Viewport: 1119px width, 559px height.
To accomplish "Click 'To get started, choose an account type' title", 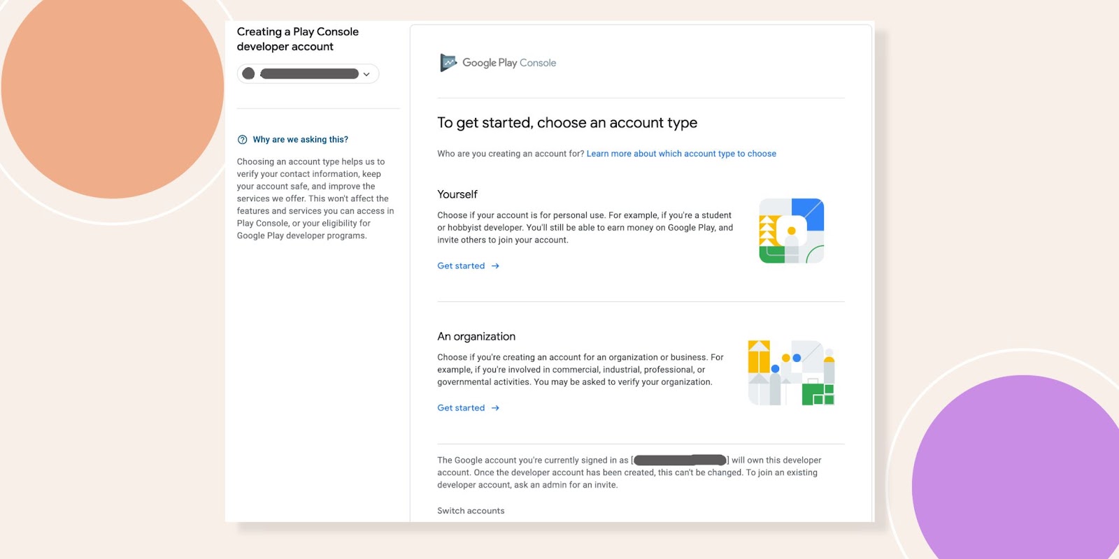I will pyautogui.click(x=567, y=123).
